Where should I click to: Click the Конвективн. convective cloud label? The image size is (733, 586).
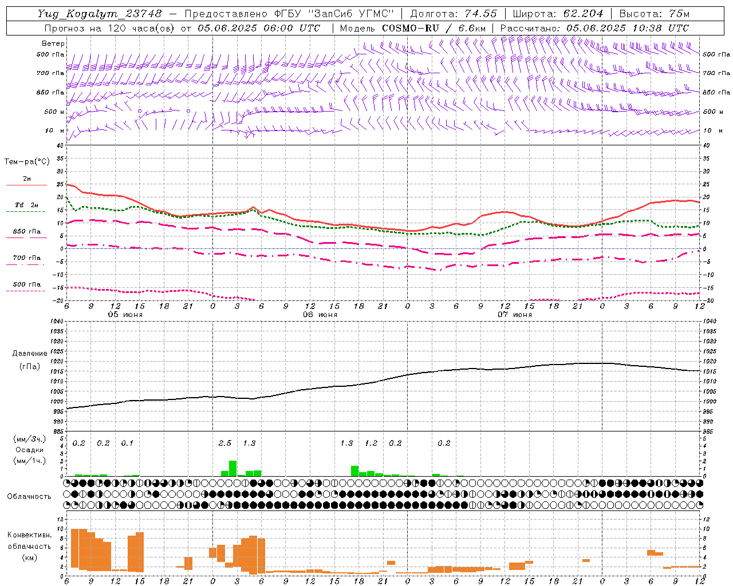[29, 536]
